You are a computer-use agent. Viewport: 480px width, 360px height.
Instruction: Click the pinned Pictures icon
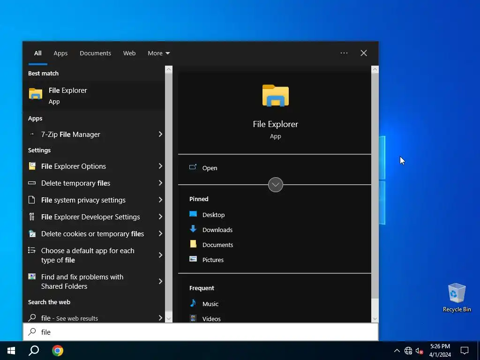click(193, 259)
